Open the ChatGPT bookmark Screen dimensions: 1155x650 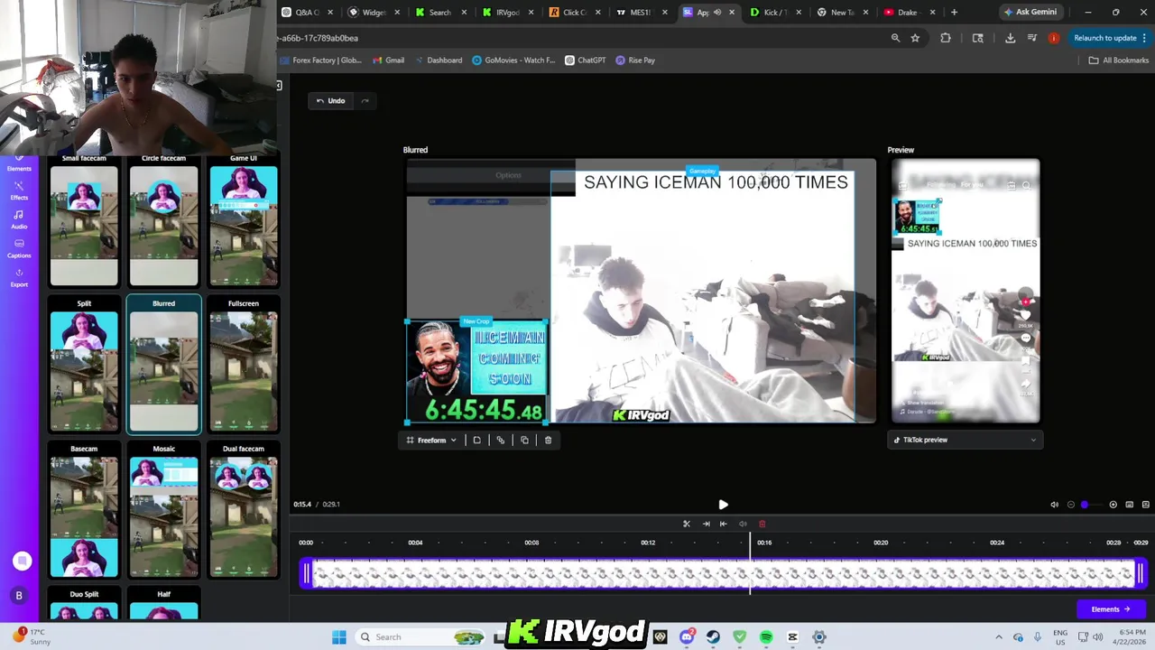(586, 60)
